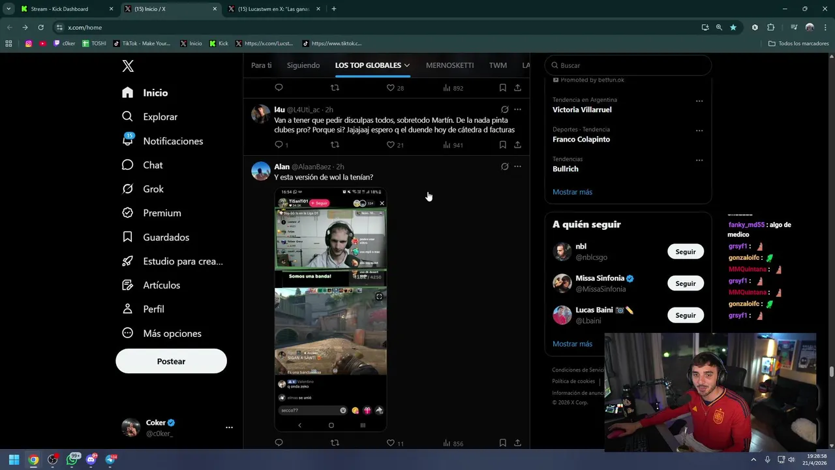The height and width of the screenshot is (470, 835).
Task: Open Notificaciones page
Action: tap(162, 141)
